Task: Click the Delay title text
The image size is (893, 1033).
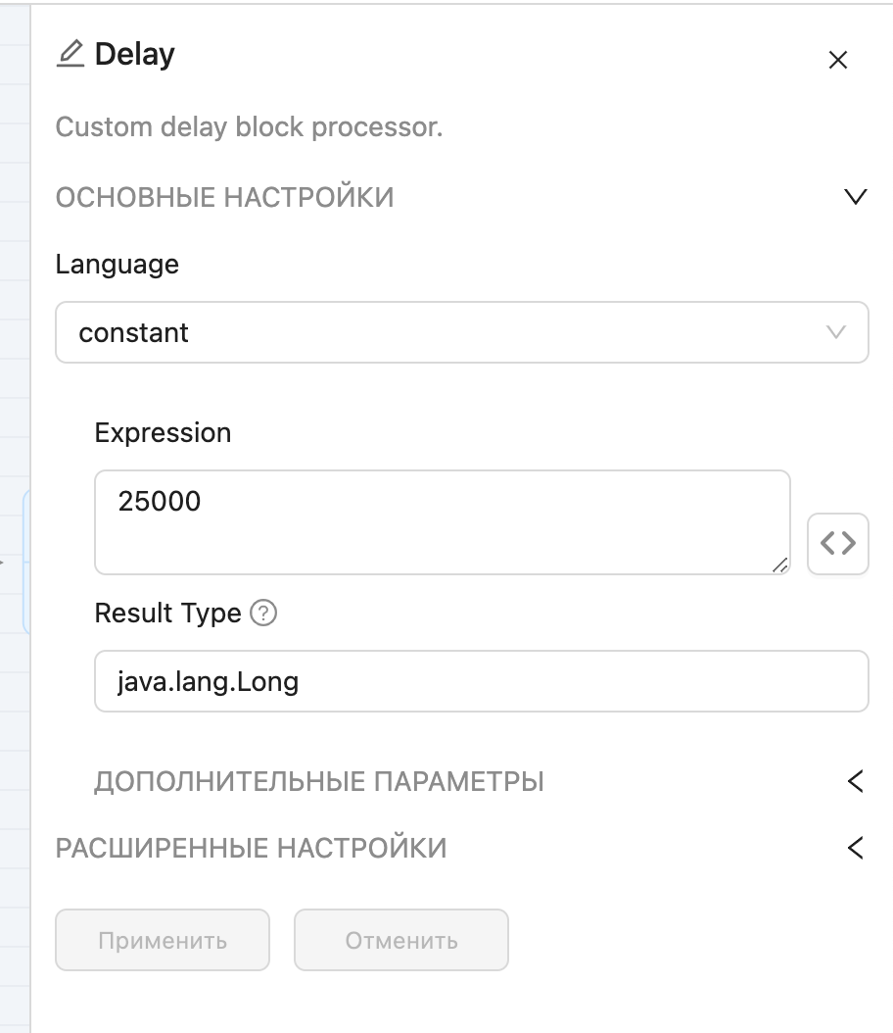Action: pos(135,54)
